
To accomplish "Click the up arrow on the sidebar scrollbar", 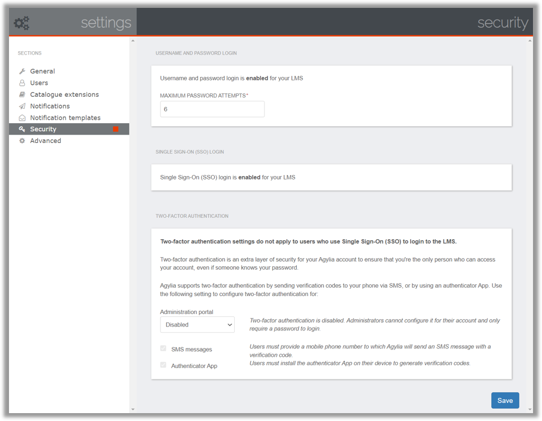I will 133,40.
